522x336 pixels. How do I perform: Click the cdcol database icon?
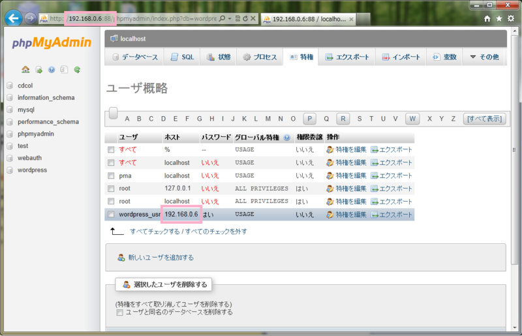tap(10, 85)
